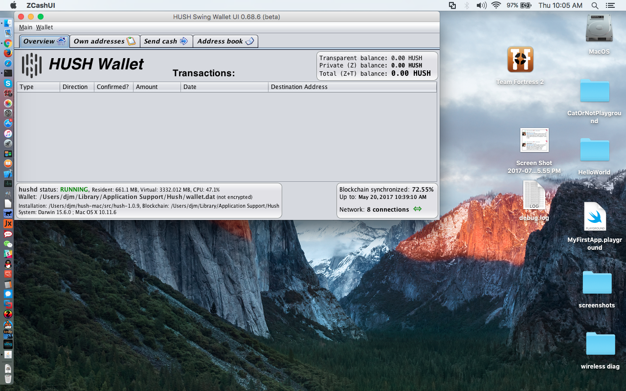Open Terminal from the Dock
This screenshot has height=391, width=626.
click(x=8, y=73)
